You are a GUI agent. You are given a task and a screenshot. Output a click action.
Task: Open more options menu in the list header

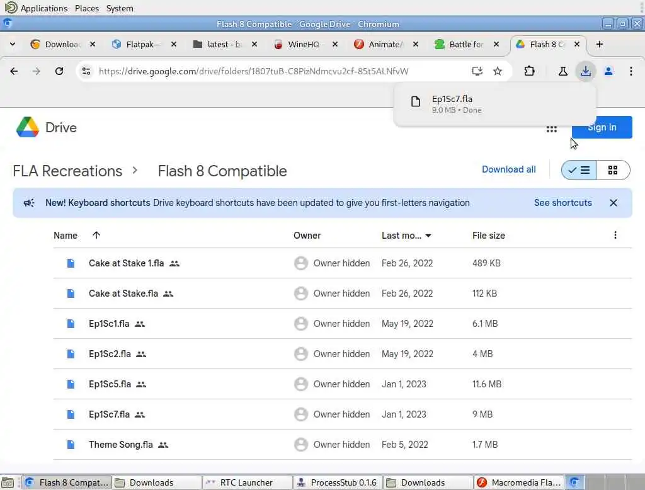(615, 235)
